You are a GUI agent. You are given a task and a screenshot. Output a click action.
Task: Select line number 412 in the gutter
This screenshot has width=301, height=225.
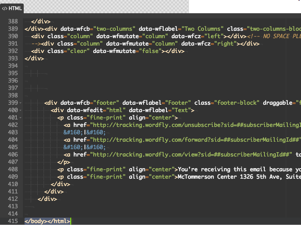pos(13,199)
